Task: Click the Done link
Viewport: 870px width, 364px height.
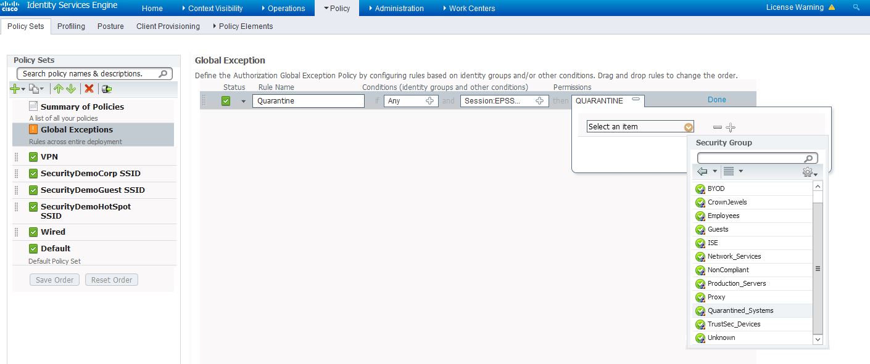Action: pyautogui.click(x=717, y=100)
